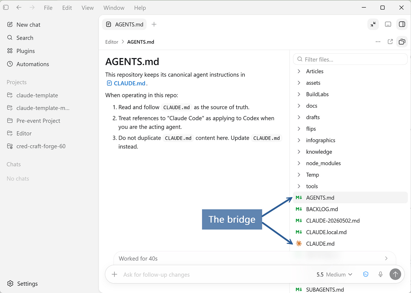The width and height of the screenshot is (411, 293).
Task: Click the Editor breadcrumb
Action: [x=112, y=42]
